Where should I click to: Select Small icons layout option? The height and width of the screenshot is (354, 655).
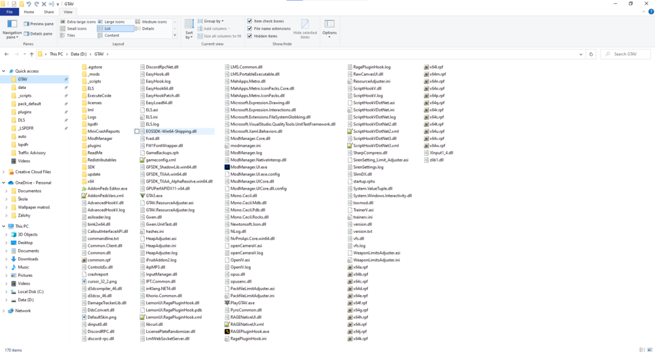tap(78, 28)
